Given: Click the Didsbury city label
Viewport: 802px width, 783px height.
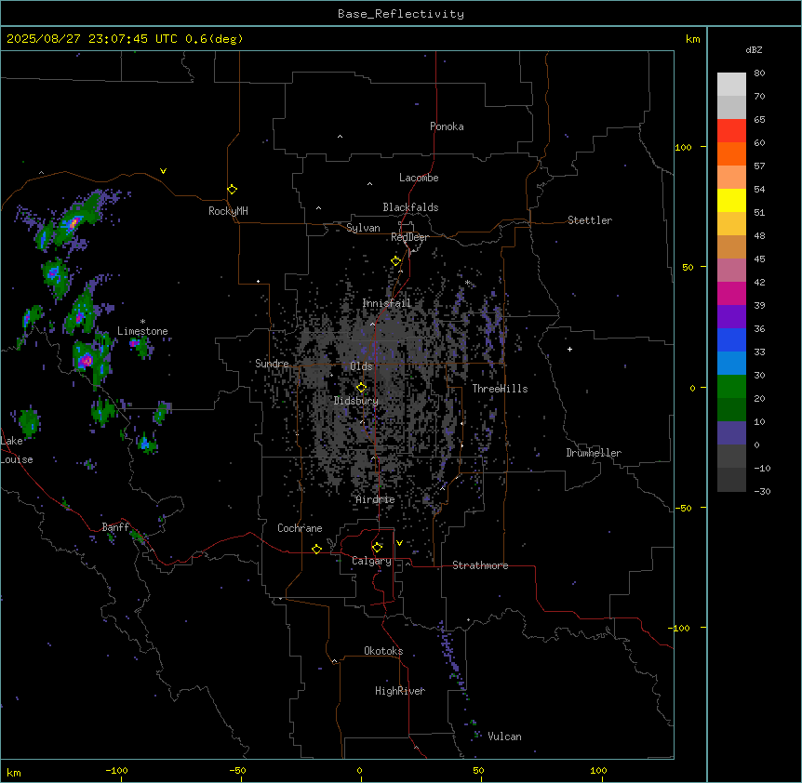Looking at the screenshot, I should [x=356, y=401].
